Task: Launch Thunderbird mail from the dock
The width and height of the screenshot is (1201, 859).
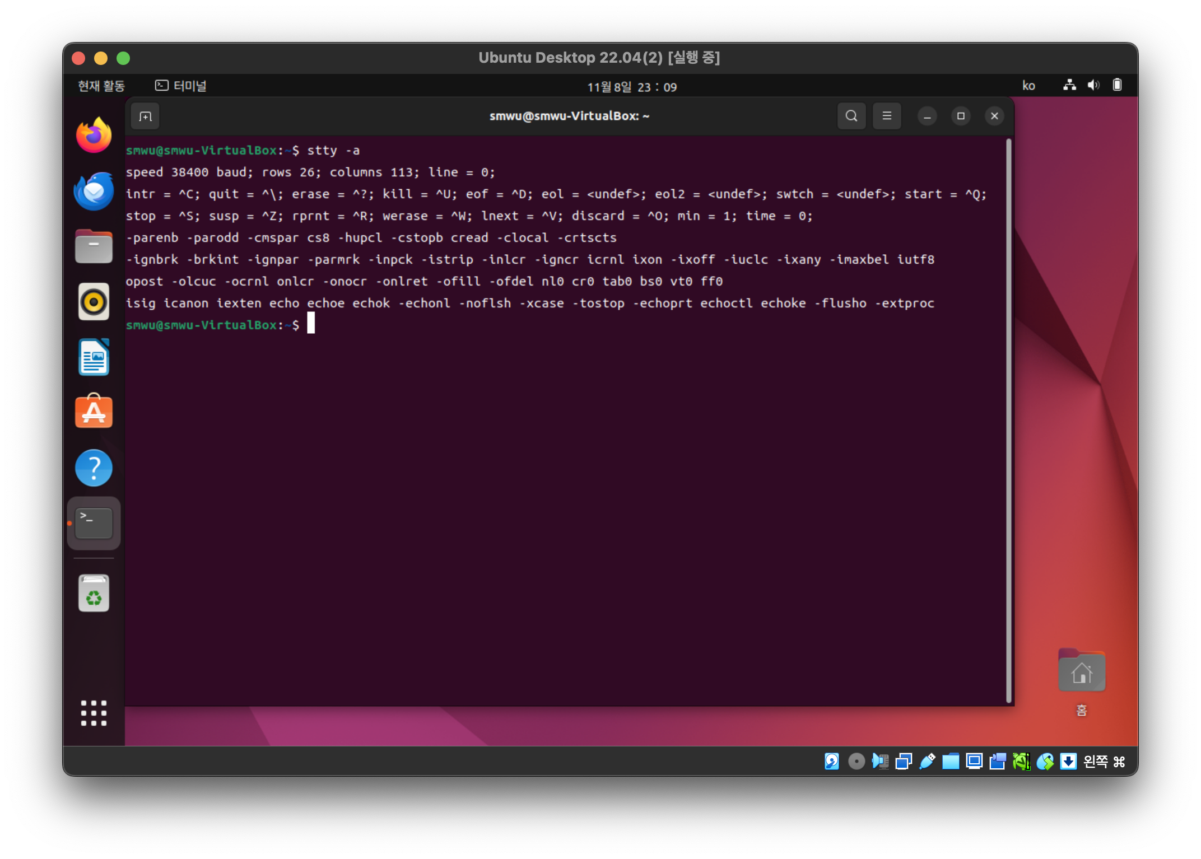Action: [x=94, y=191]
